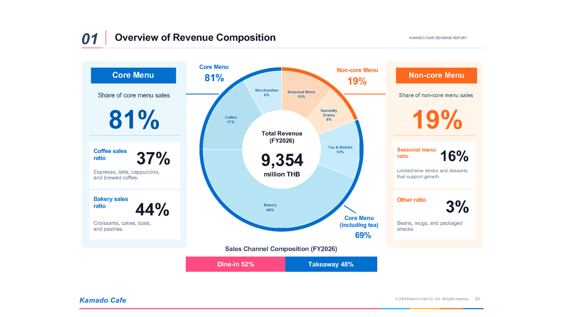Click the '9,354' total revenue figure
The width and height of the screenshot is (563, 317).
[x=282, y=160]
